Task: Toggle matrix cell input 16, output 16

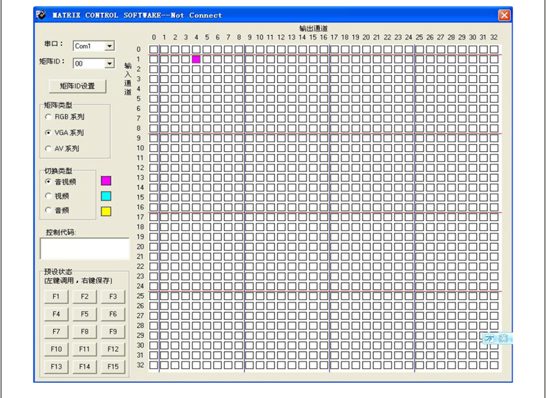Action: [x=324, y=207]
